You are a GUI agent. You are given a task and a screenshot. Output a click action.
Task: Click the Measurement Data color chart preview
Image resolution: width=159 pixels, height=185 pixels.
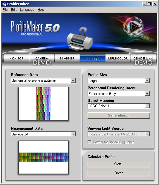[44, 157]
